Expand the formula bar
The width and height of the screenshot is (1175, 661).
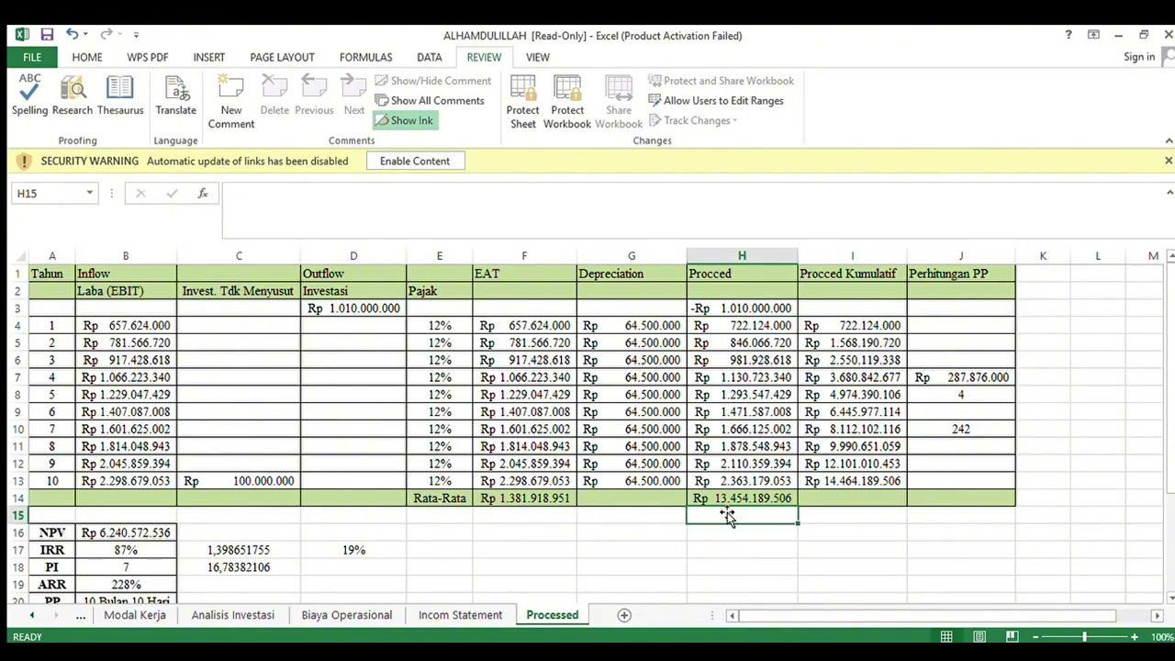click(1169, 193)
